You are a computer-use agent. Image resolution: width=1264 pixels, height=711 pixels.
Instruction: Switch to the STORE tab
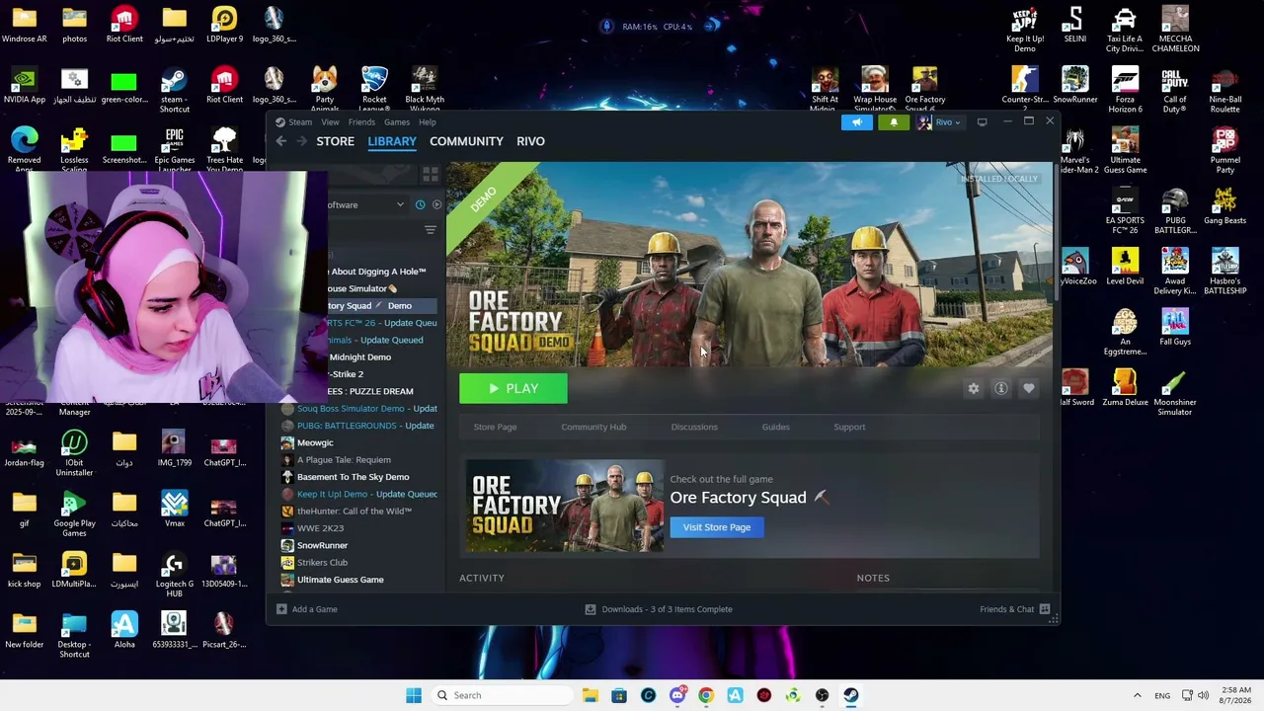pyautogui.click(x=335, y=141)
